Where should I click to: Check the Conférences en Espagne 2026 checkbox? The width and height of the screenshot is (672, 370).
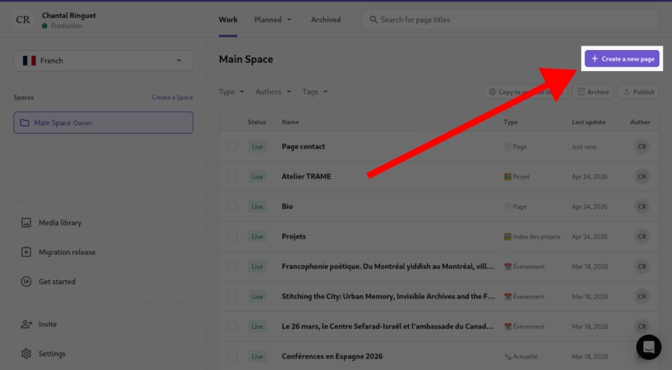click(232, 357)
